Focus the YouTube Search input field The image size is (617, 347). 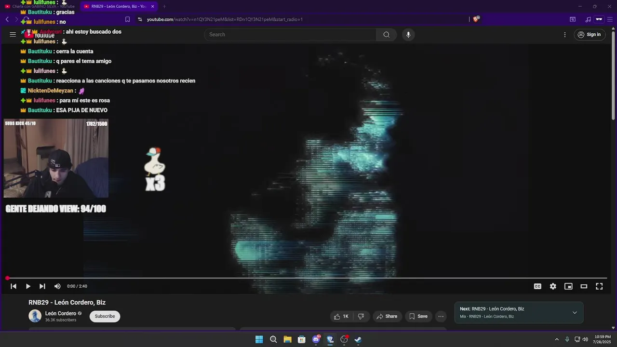tap(291, 35)
